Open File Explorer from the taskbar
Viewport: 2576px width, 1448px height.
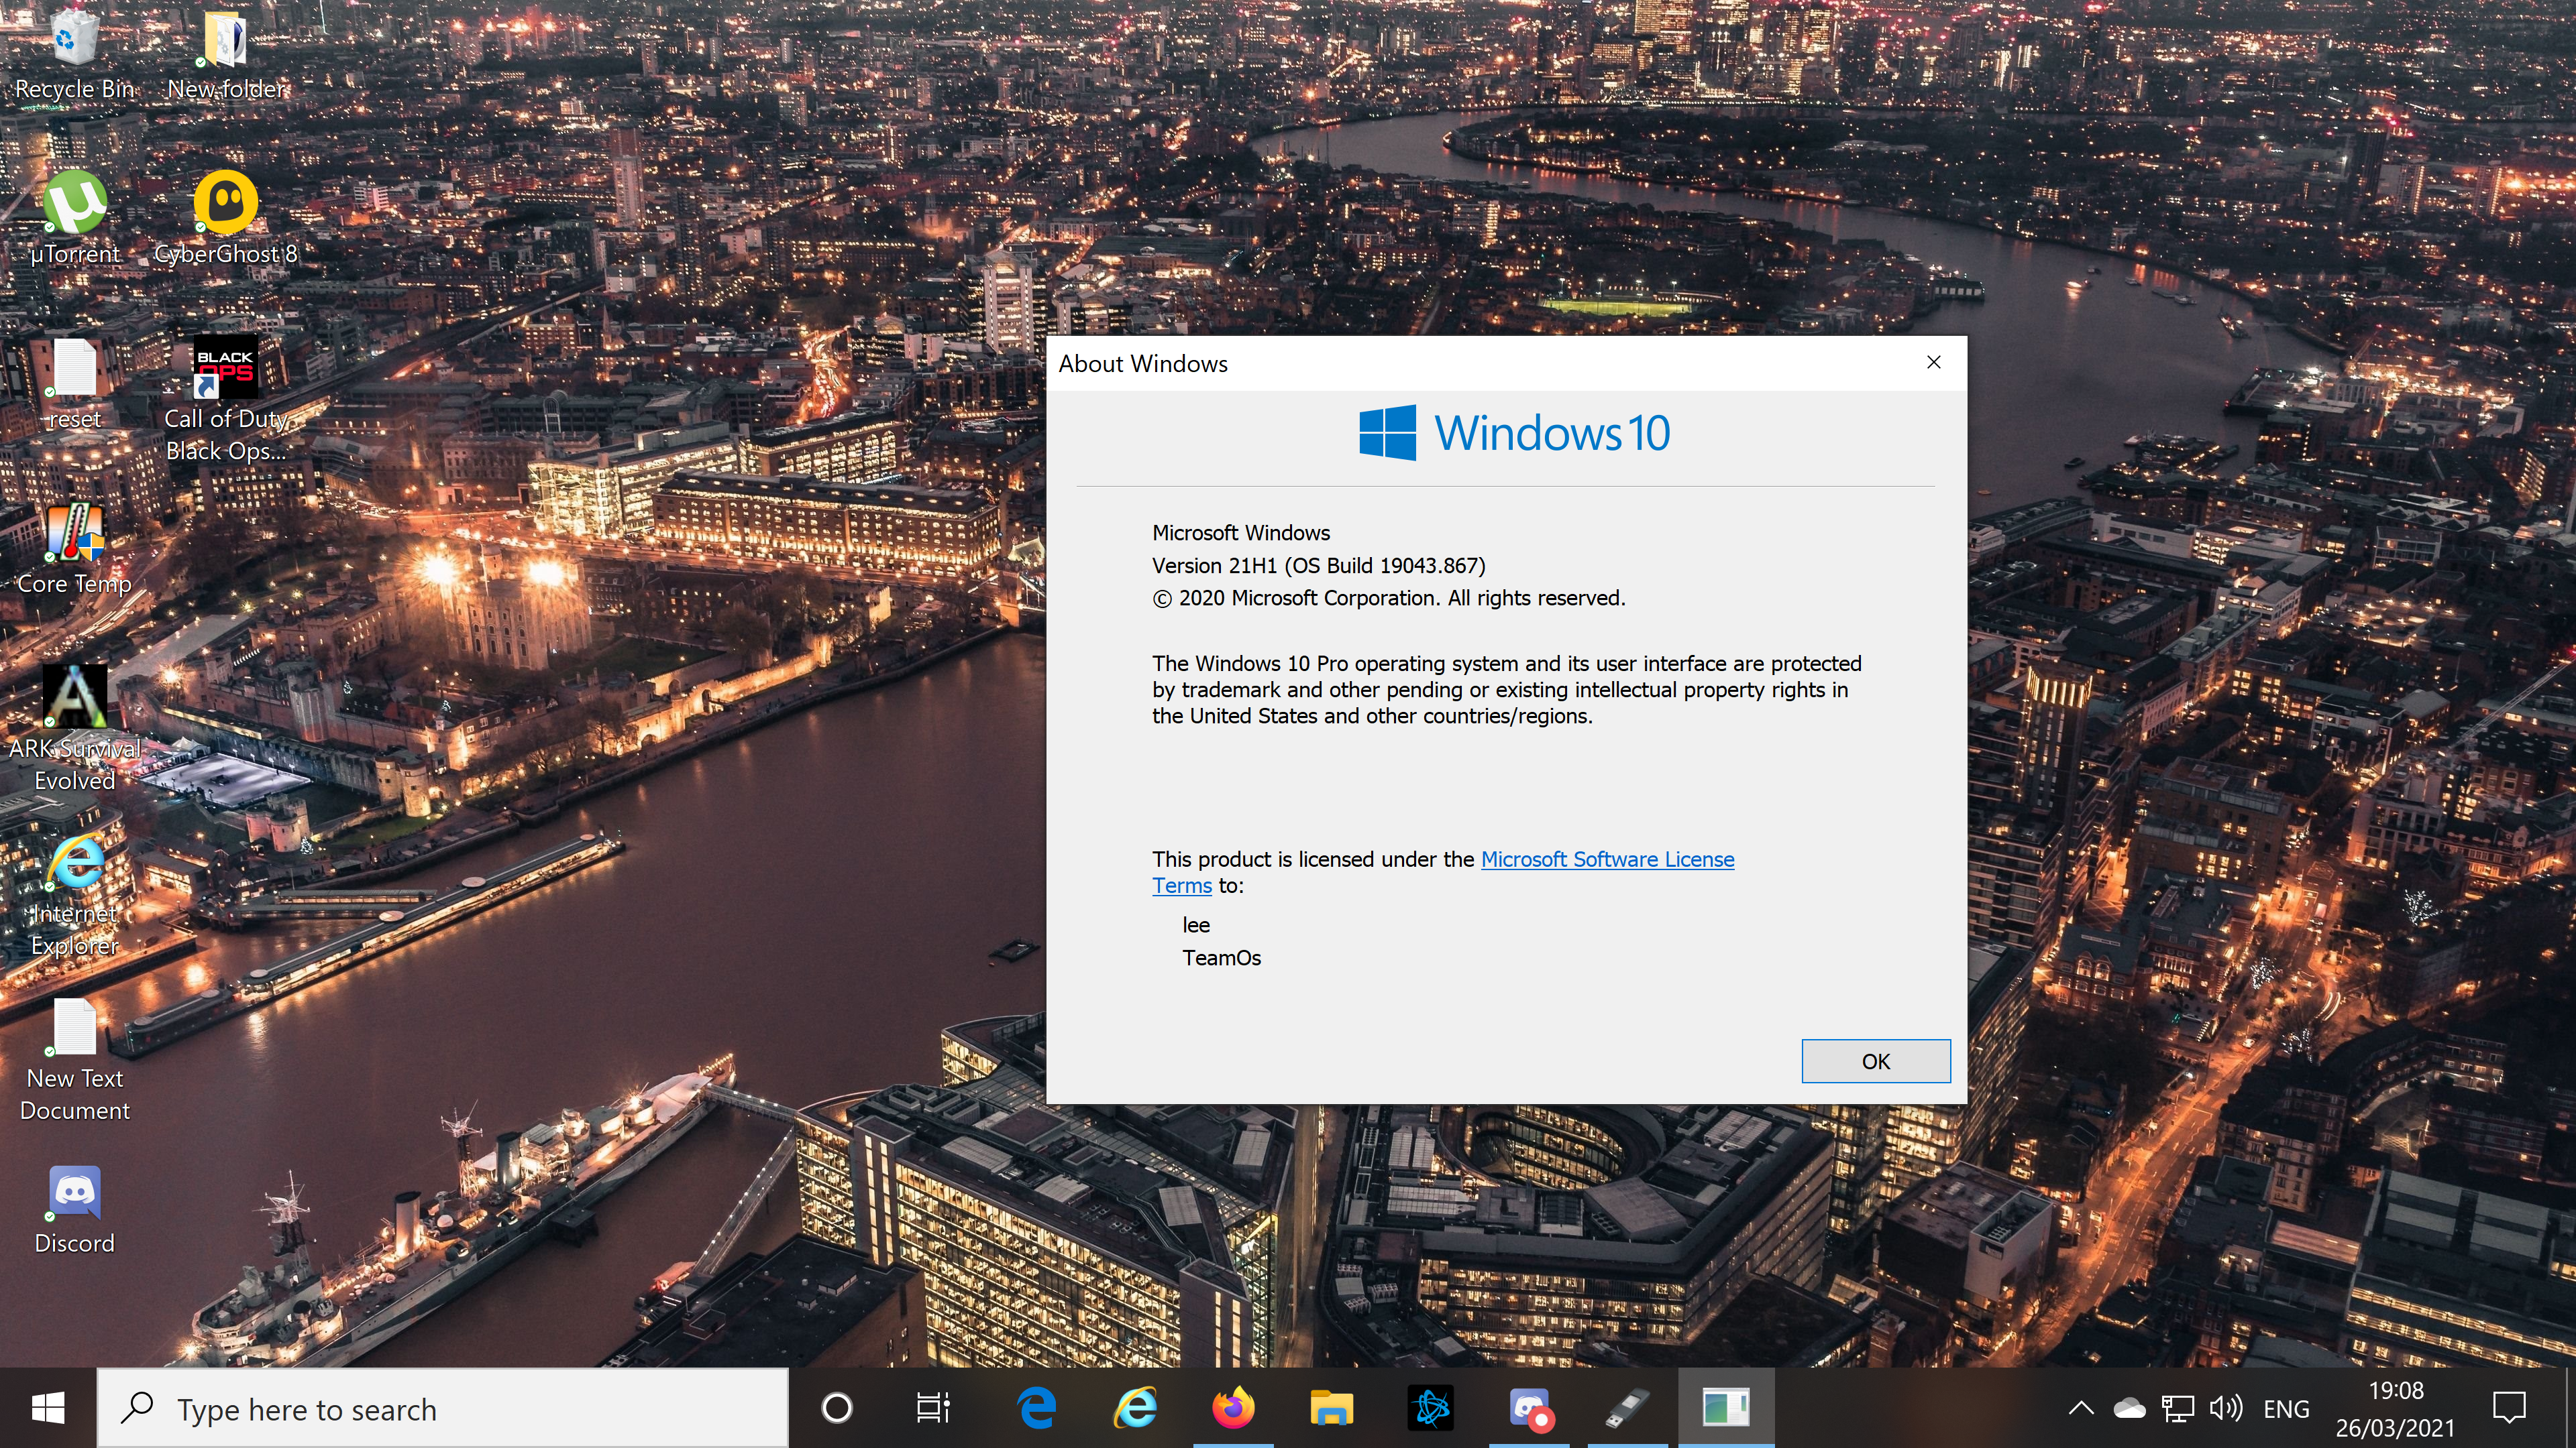click(1331, 1408)
